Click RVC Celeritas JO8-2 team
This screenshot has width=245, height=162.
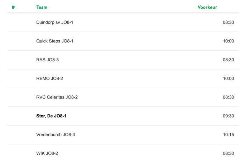(57, 97)
